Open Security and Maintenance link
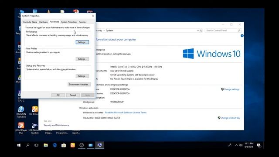The width and height of the screenshot is (279, 157). pos(56,125)
